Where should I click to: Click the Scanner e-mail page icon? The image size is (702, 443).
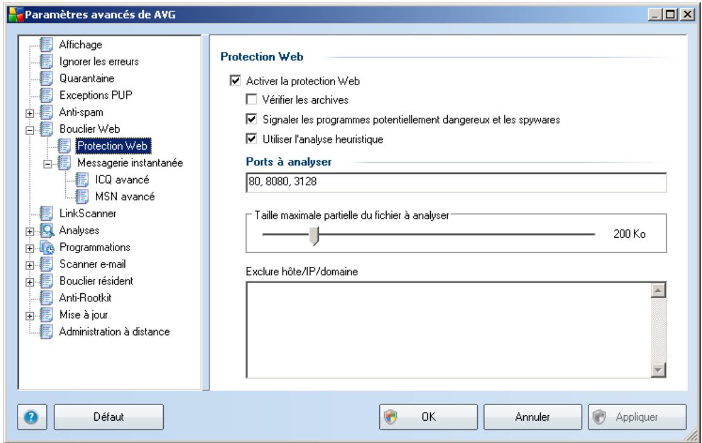pyautogui.click(x=46, y=264)
